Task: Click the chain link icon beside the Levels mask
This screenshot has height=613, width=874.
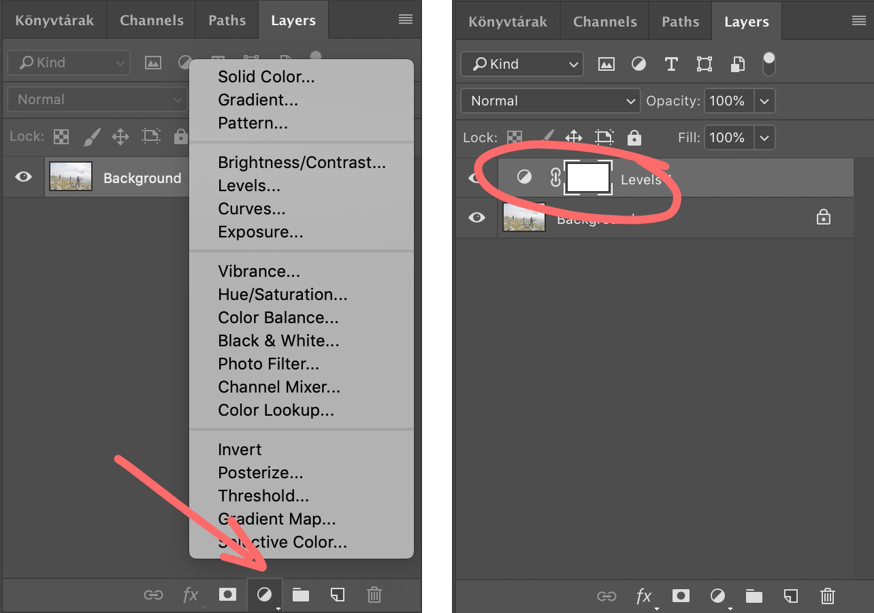Action: (x=555, y=178)
